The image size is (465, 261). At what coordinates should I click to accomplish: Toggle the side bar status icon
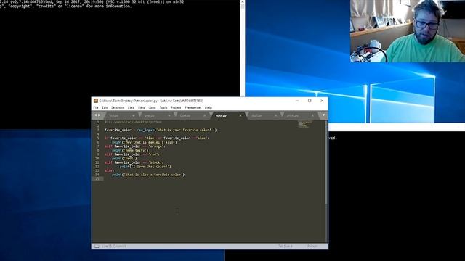[97, 246]
